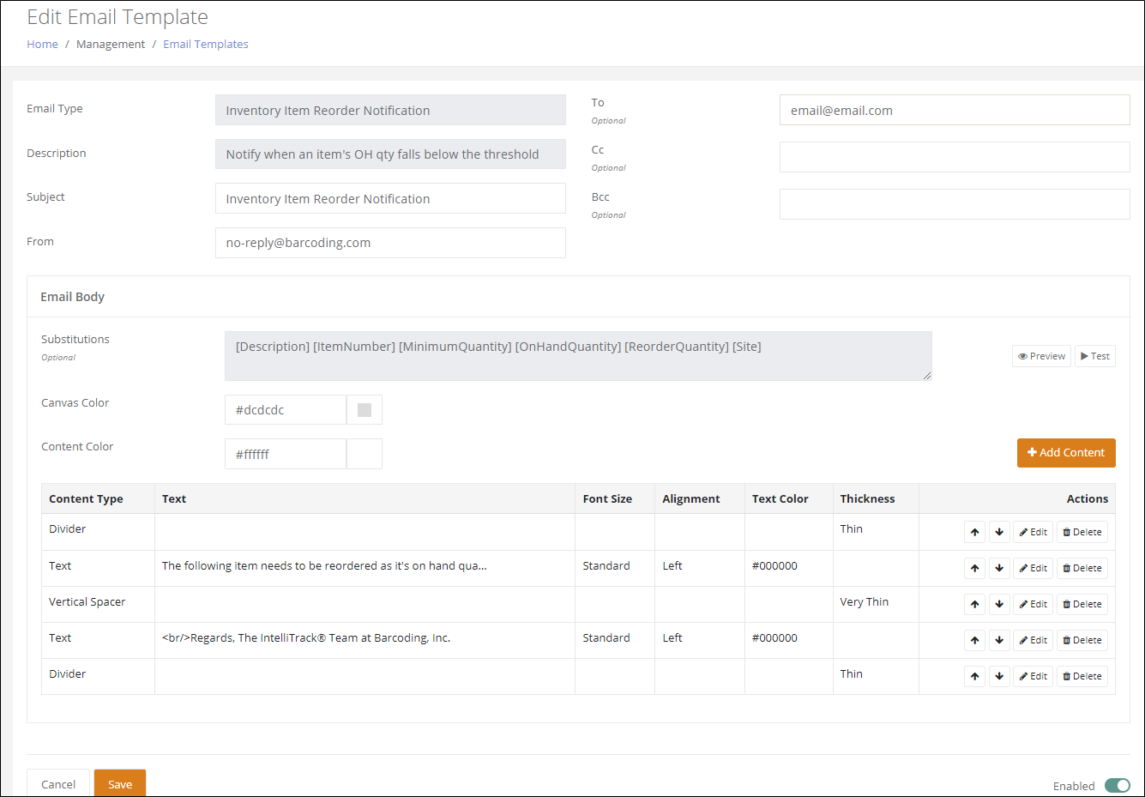Image resolution: width=1145 pixels, height=797 pixels.
Task: Preview the email template
Action: pyautogui.click(x=1041, y=356)
